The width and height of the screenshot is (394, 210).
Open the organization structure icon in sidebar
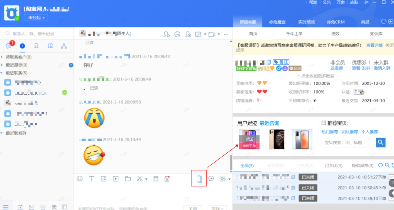coord(64,46)
